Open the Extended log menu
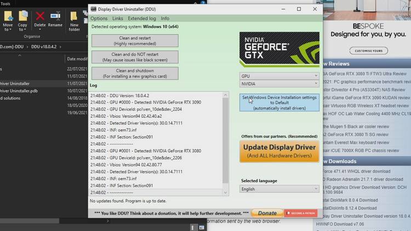 141,19
